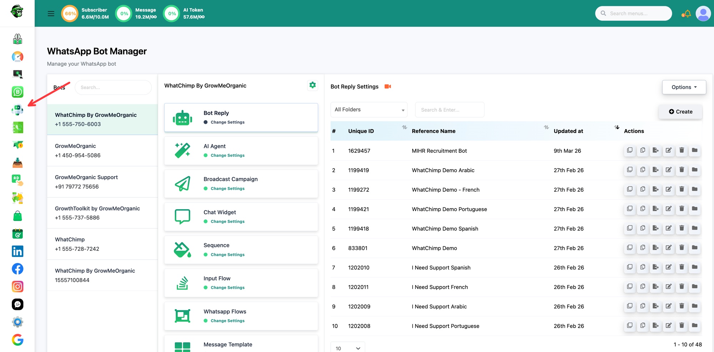Open the bot manager robot sidebar icon
Screen dimensions: 714x352
pyautogui.click(x=17, y=110)
